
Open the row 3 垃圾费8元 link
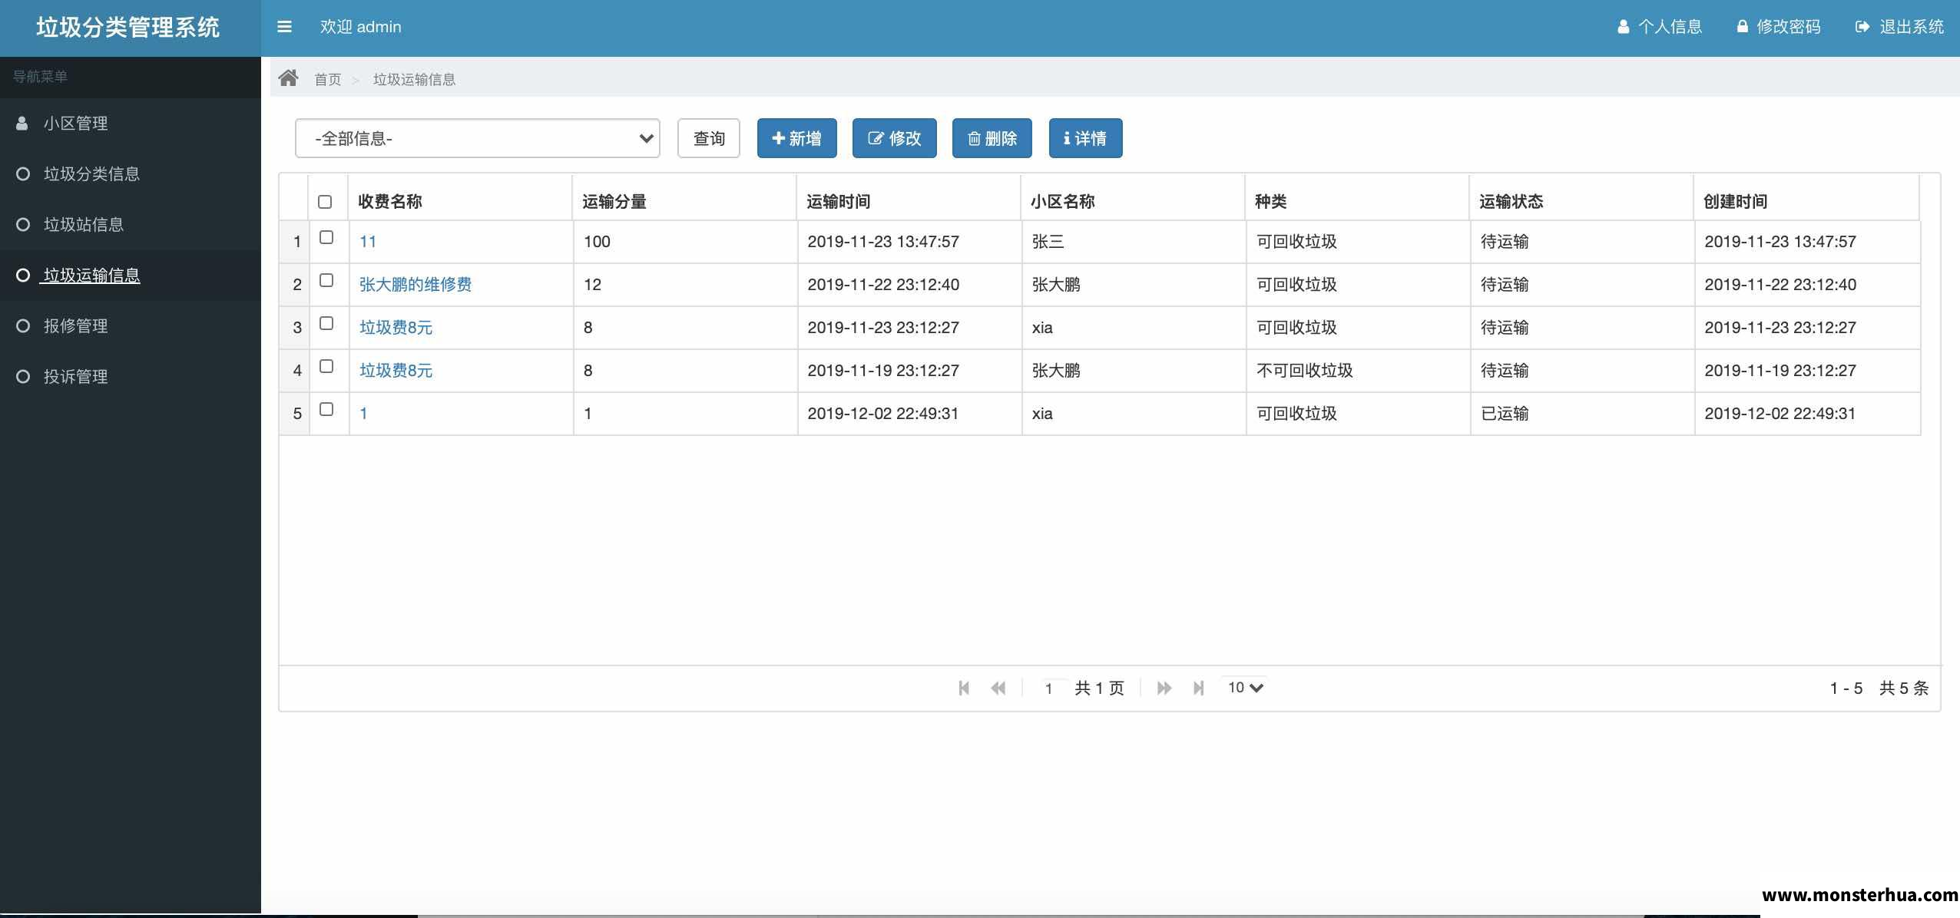pyautogui.click(x=396, y=327)
